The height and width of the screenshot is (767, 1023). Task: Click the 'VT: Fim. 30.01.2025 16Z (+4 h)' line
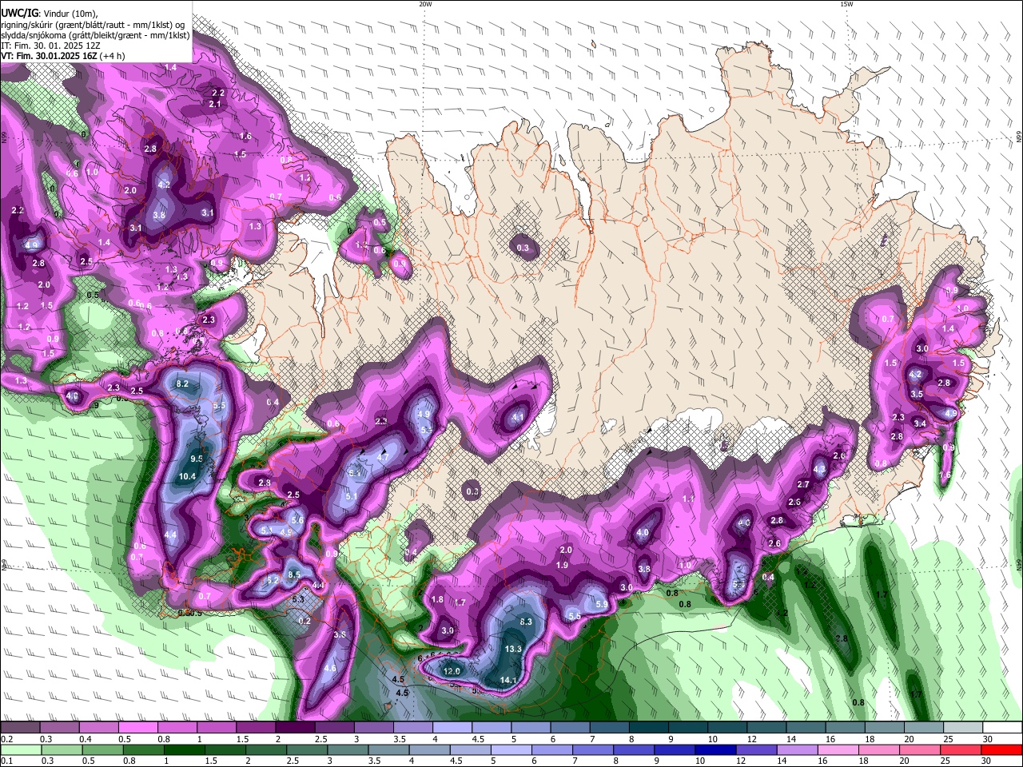[x=63, y=56]
